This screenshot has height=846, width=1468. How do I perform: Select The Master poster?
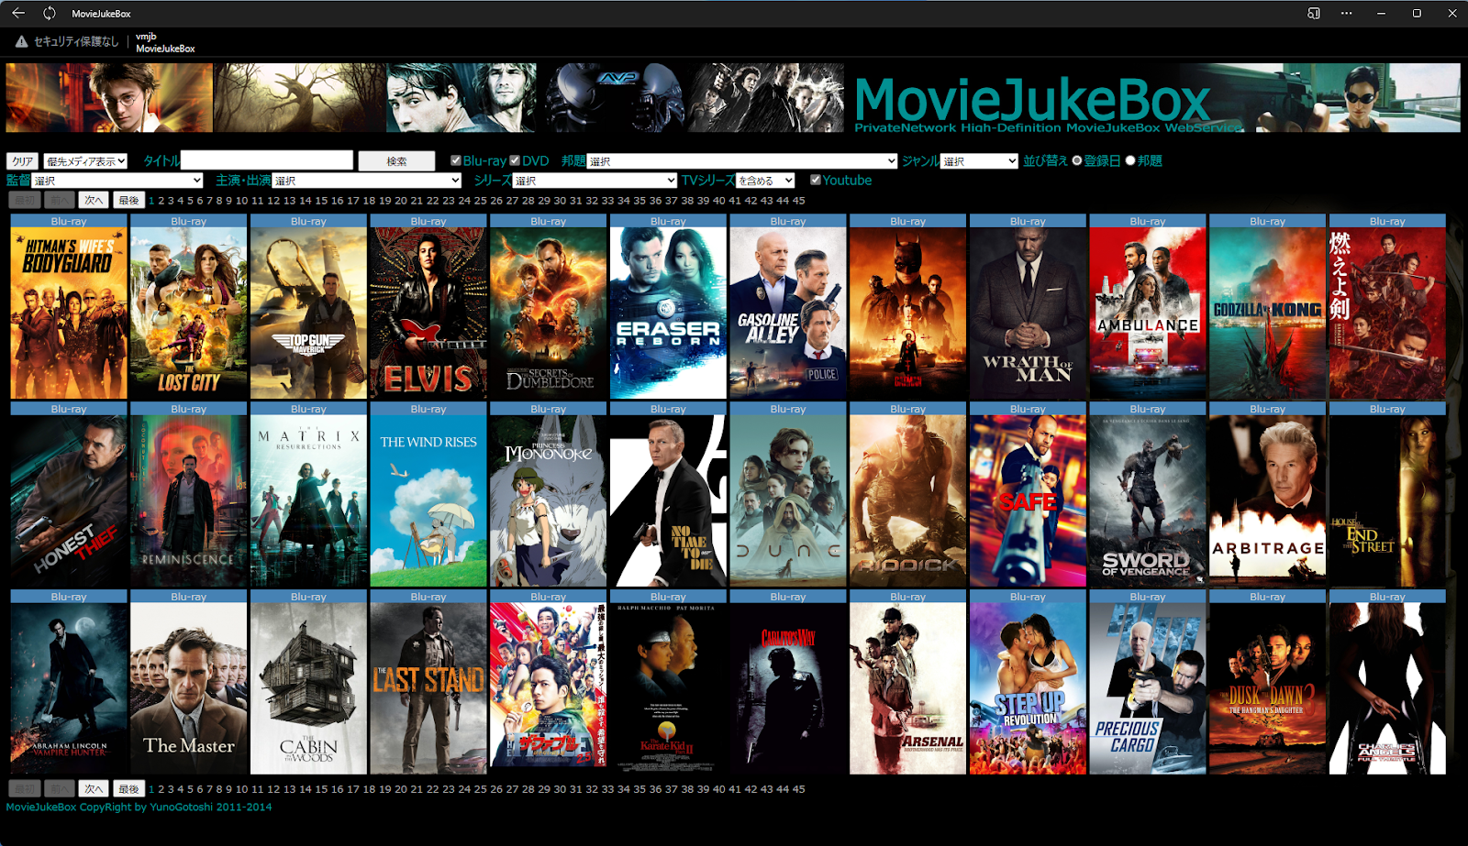point(188,688)
